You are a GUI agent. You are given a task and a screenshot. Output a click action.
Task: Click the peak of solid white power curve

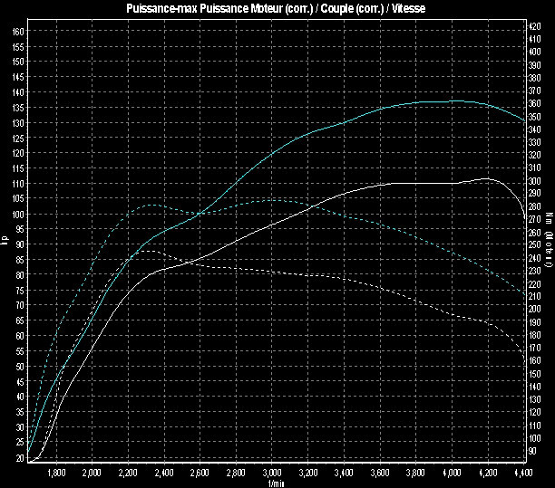pyautogui.click(x=487, y=178)
